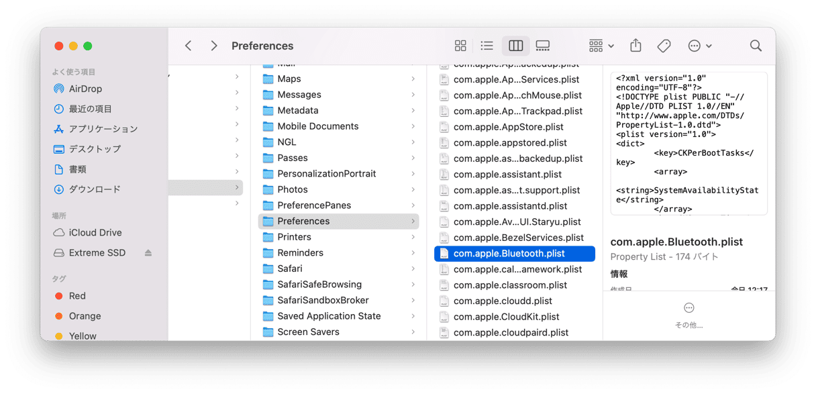The height and width of the screenshot is (394, 816).
Task: Expand the Safari folder chevron
Action: [x=413, y=268]
